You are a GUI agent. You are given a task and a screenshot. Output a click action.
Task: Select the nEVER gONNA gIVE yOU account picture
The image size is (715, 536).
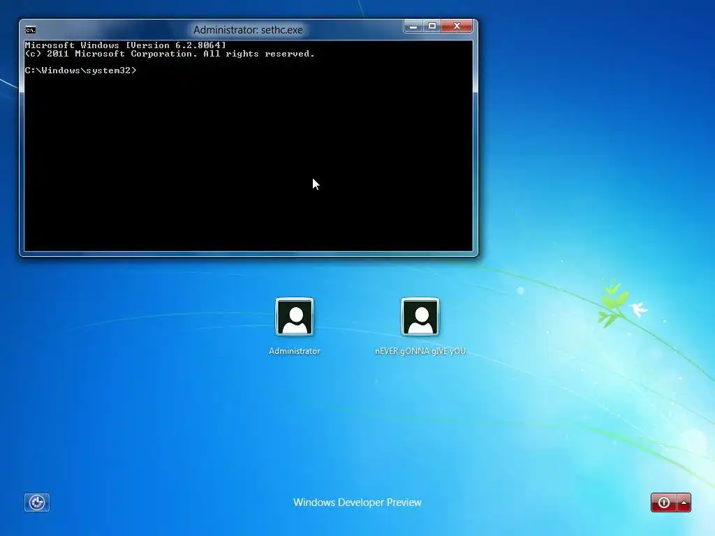coord(420,317)
